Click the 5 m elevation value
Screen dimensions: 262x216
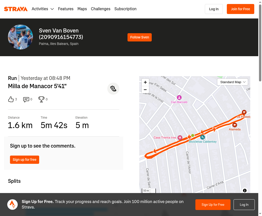(82, 125)
